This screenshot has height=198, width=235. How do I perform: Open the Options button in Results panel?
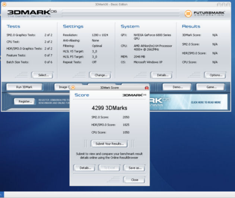[215, 75]
